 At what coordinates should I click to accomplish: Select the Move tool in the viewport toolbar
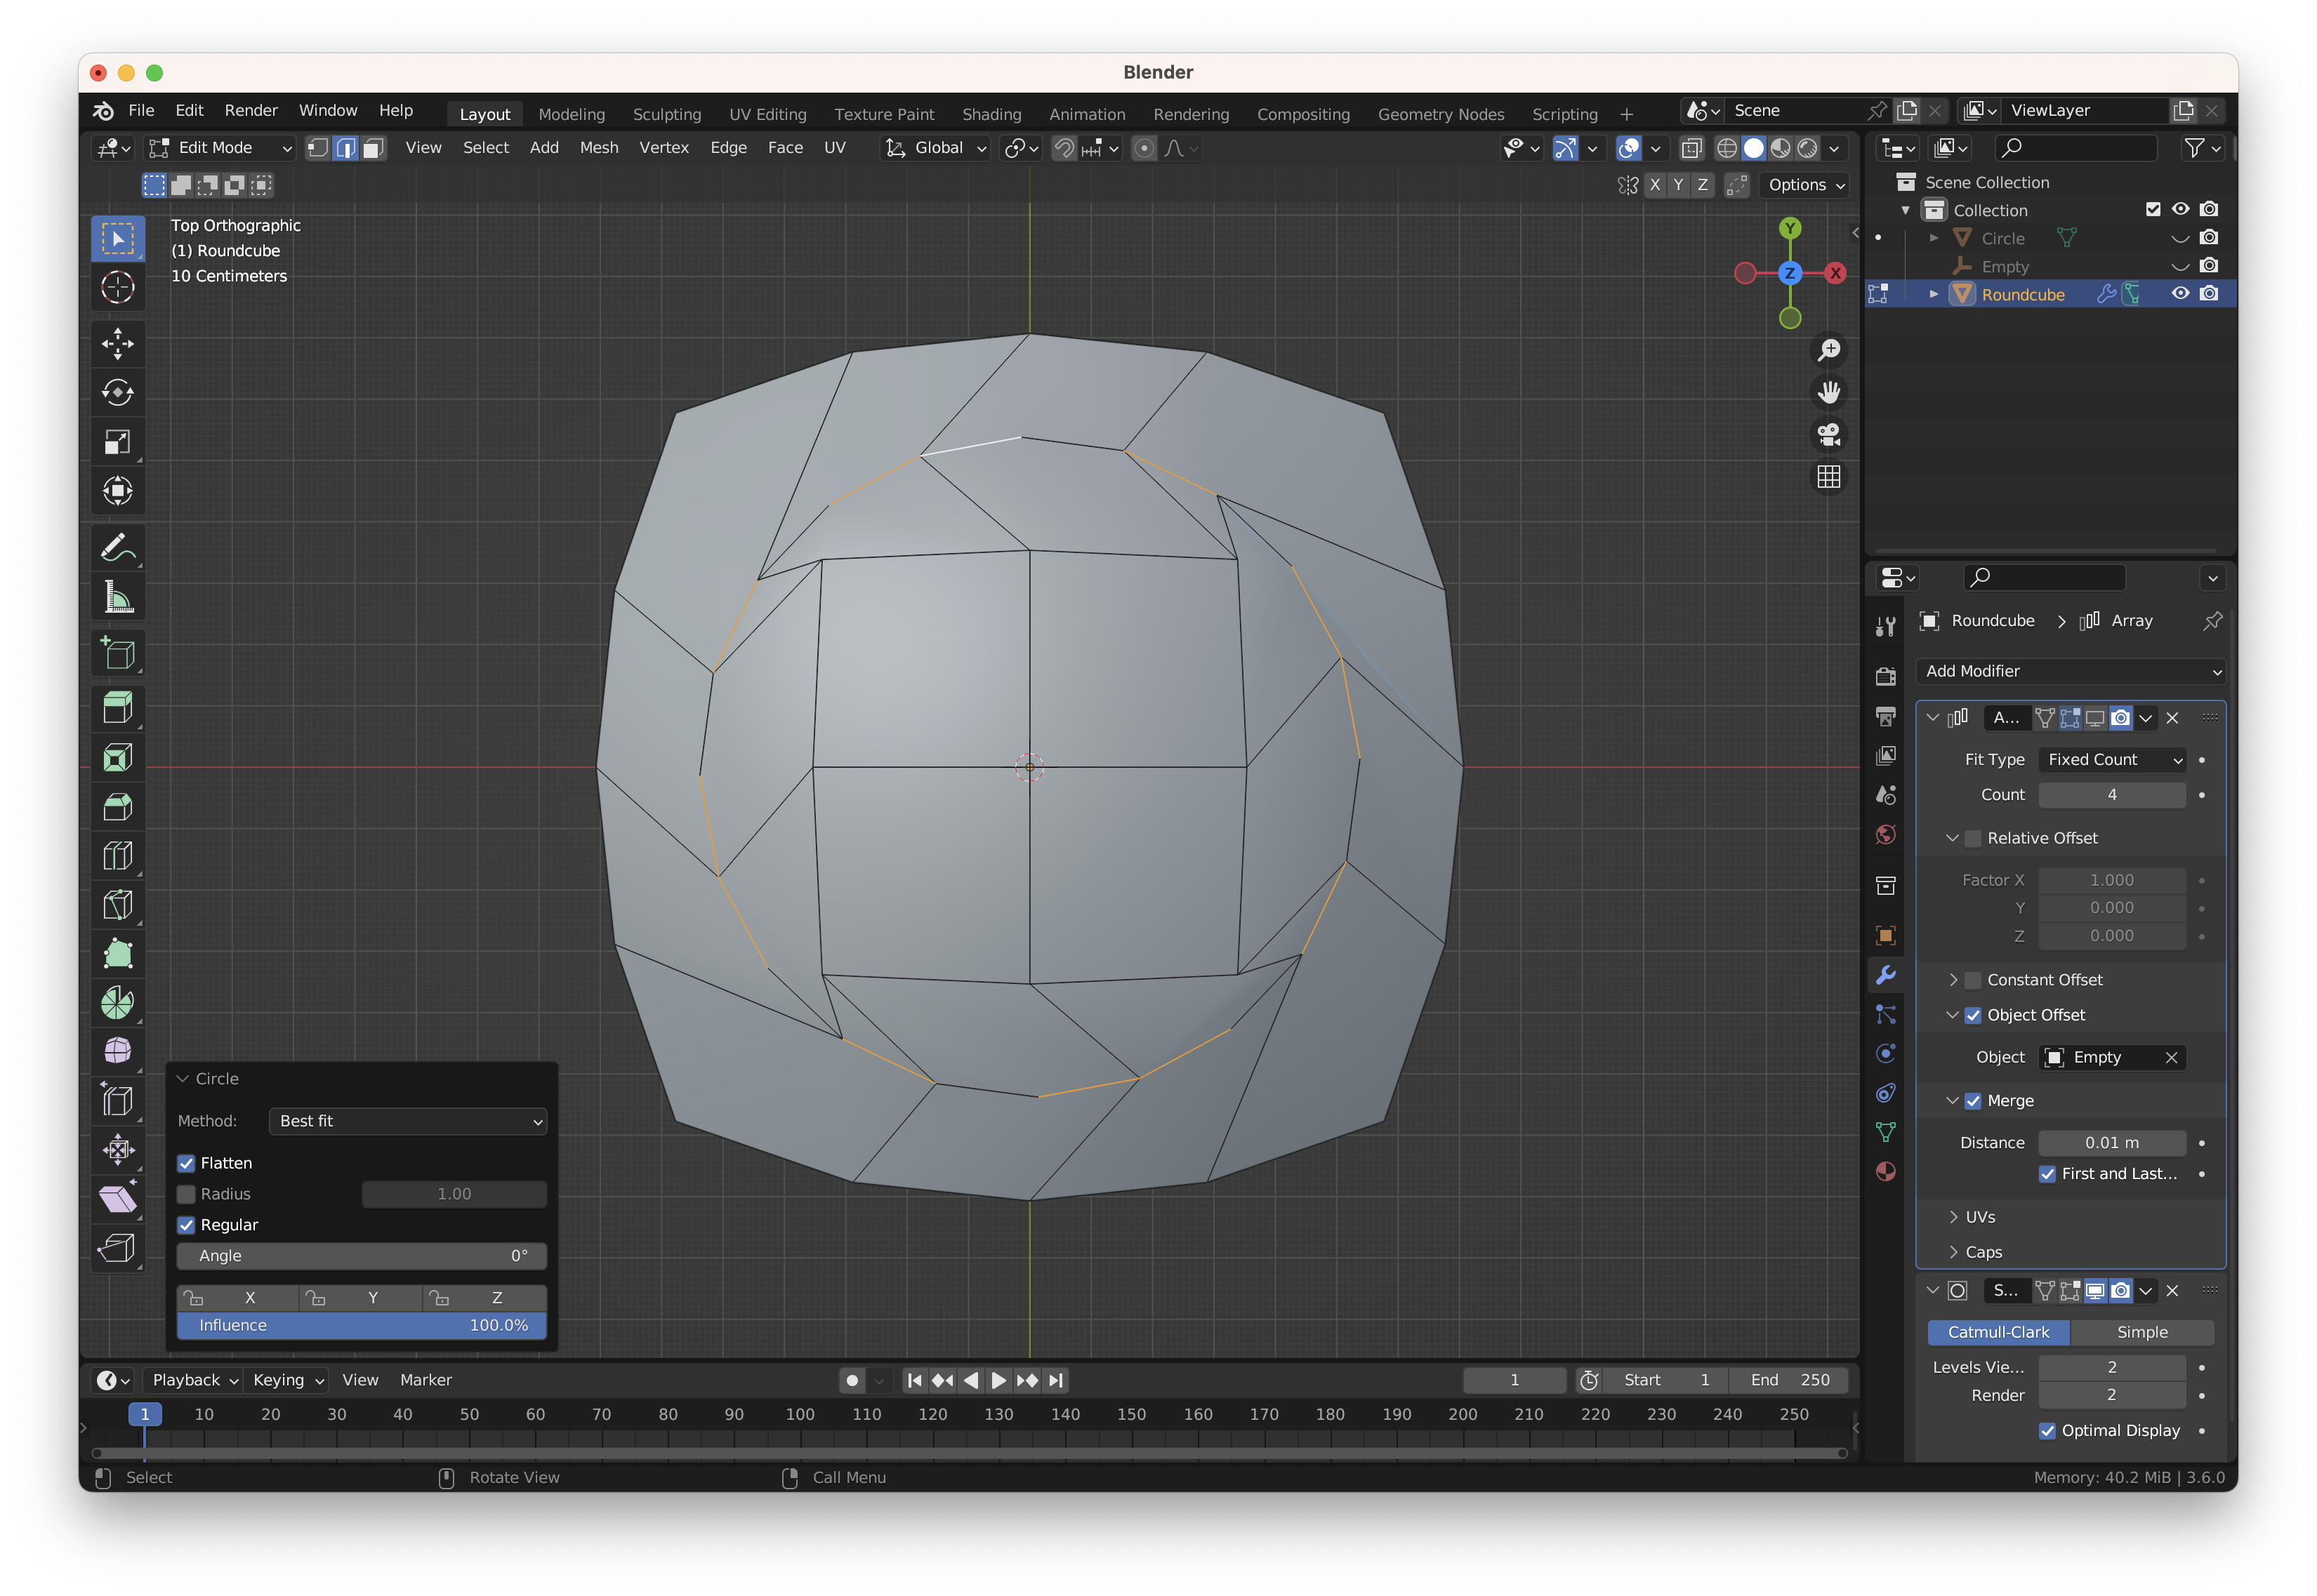click(x=118, y=344)
